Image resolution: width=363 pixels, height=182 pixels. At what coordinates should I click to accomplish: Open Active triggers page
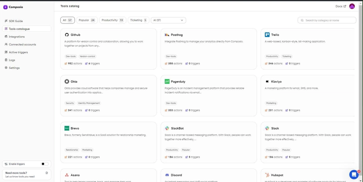pos(27,53)
